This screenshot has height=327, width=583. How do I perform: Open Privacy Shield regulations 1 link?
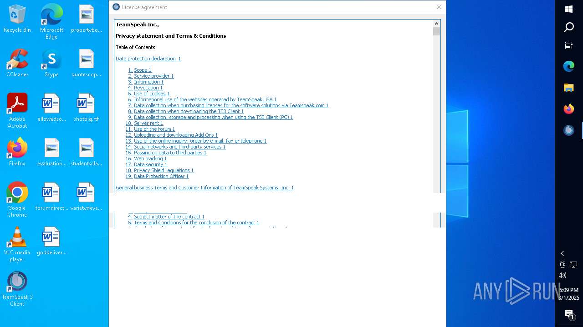(164, 170)
